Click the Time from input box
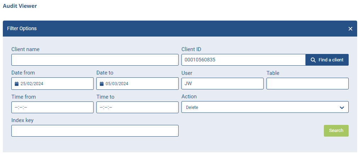This screenshot has height=154, width=360. coord(52,108)
